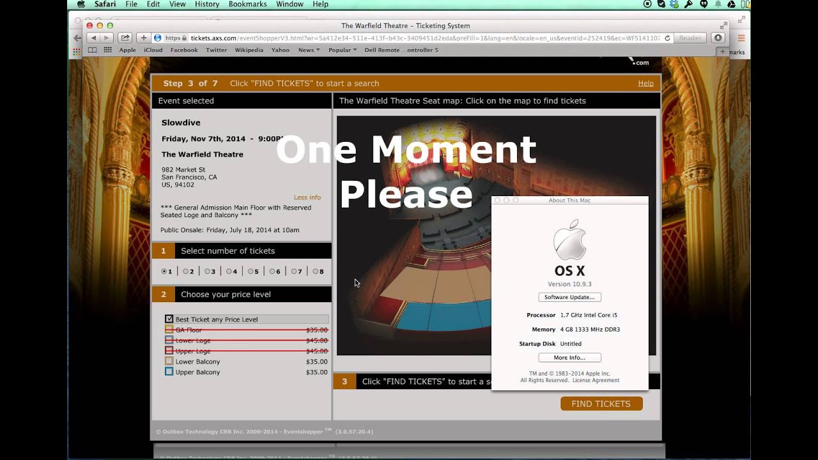818x460 pixels.
Task: Open the Facebook bookmark
Action: 184,50
